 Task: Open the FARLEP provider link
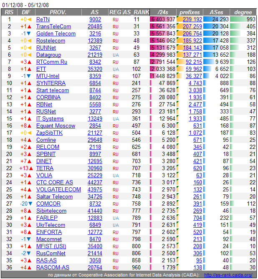click(47, 218)
